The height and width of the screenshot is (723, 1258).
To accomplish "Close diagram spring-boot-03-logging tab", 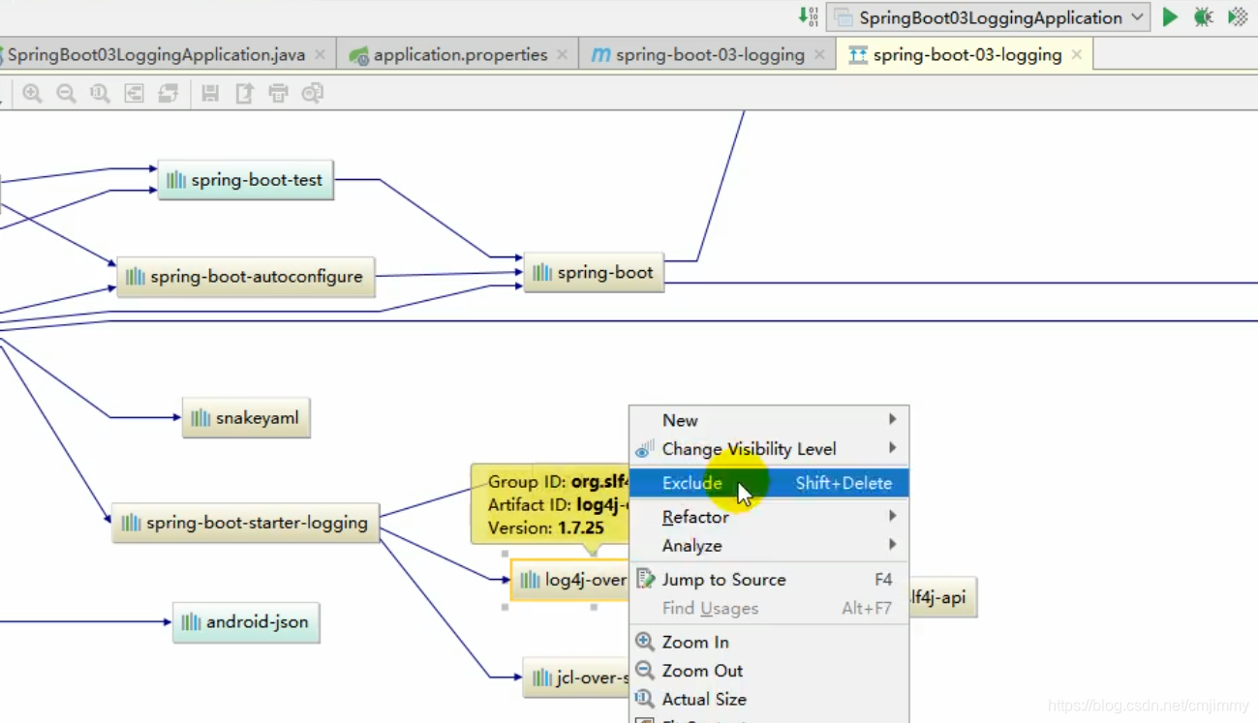I will coord(1077,55).
